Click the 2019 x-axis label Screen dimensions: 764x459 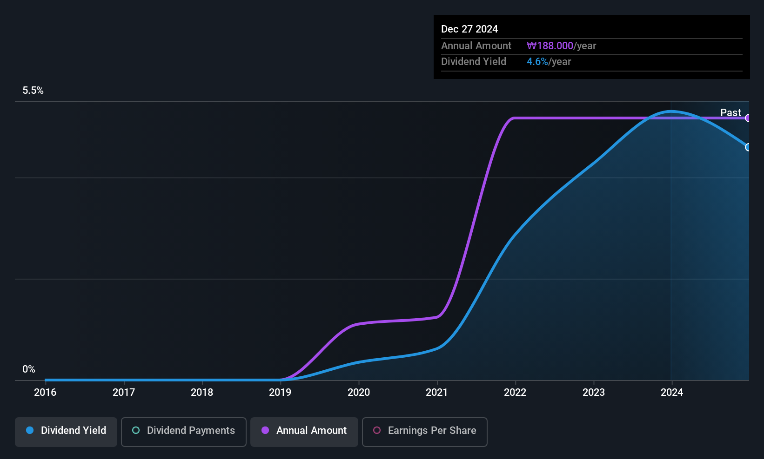point(280,393)
